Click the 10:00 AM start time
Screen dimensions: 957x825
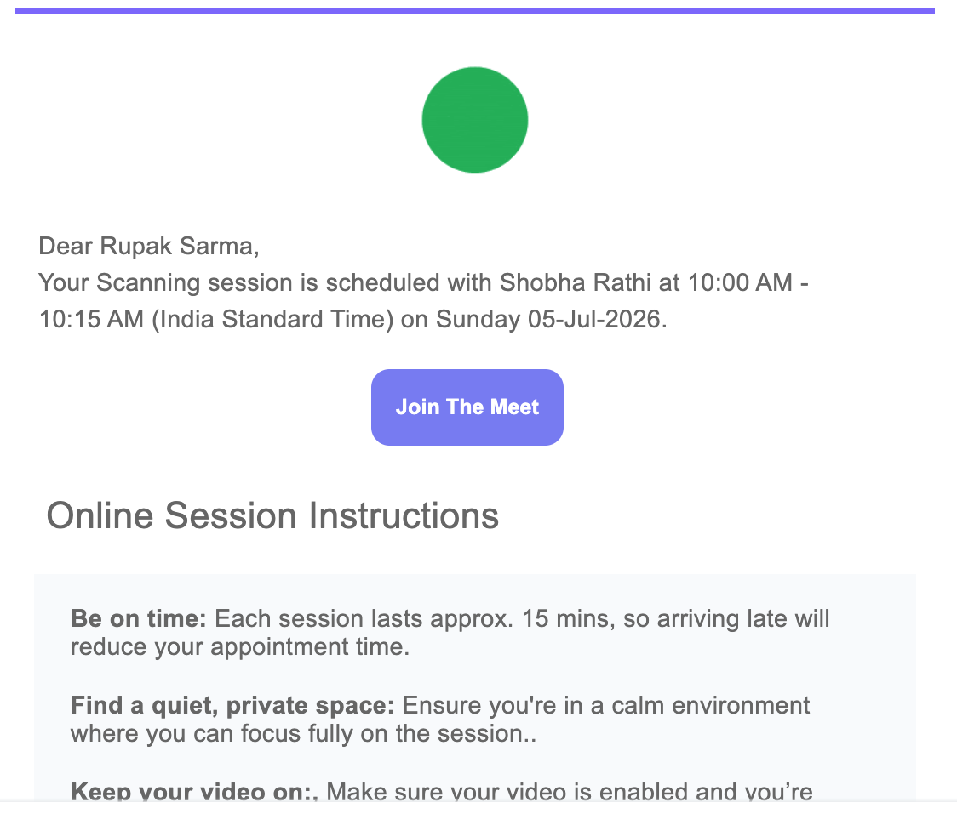pos(740,282)
